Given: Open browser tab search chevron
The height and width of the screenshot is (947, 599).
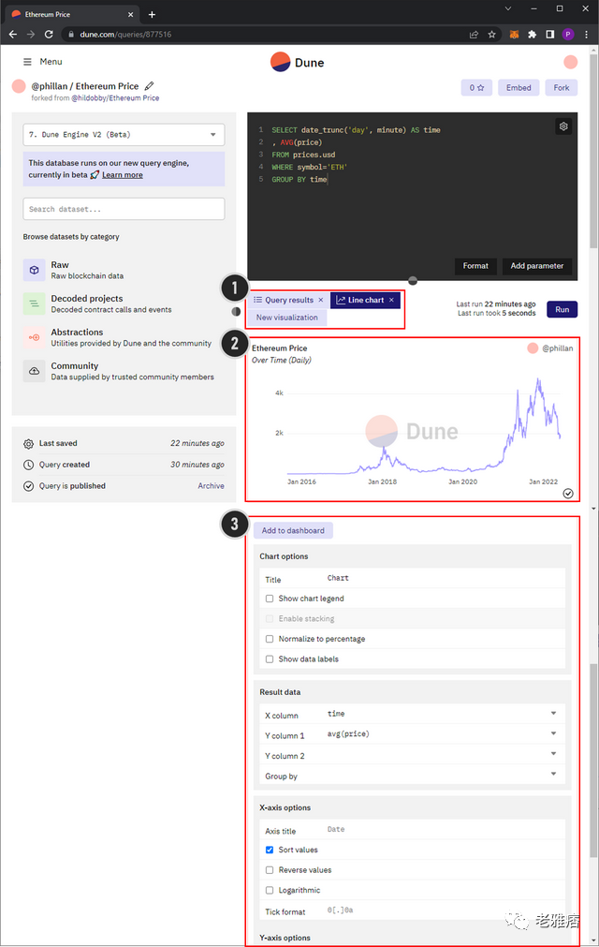Looking at the screenshot, I should tap(508, 8).
